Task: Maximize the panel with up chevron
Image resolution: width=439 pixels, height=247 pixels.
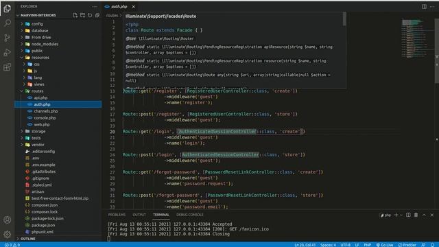Action: coord(424,215)
